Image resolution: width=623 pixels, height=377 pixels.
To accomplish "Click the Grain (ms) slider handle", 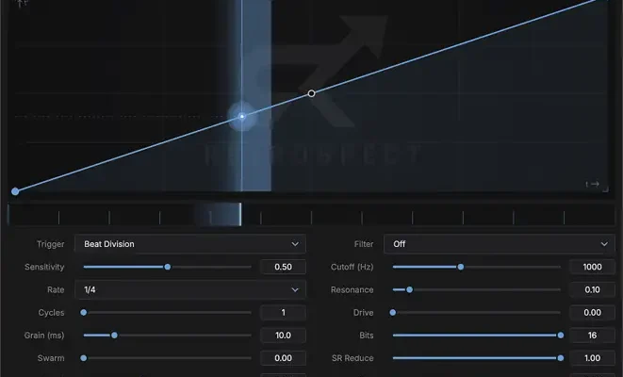I will tap(114, 336).
